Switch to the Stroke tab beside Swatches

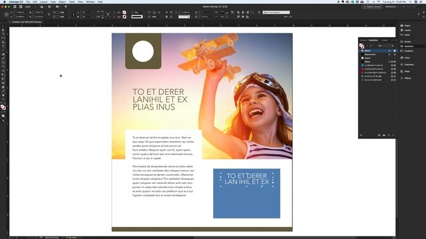tap(363, 40)
